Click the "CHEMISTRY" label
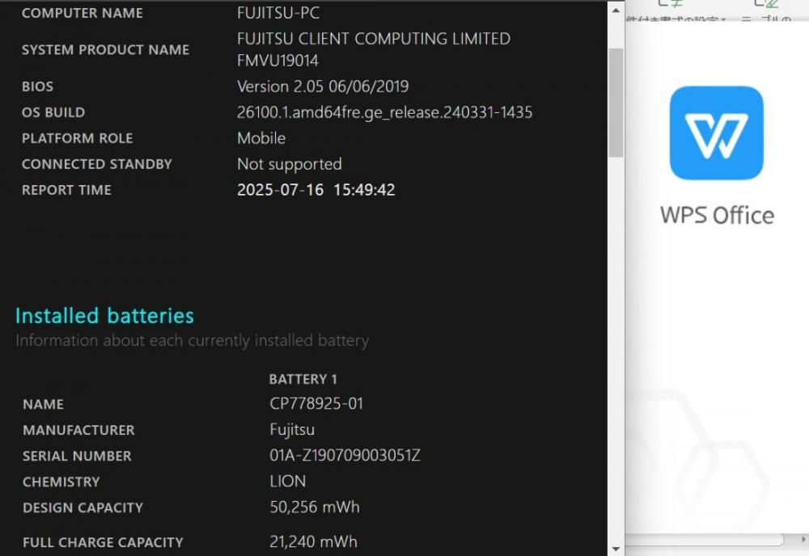 point(61,482)
